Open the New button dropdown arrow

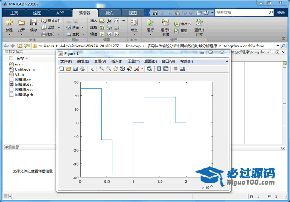pos(9,34)
